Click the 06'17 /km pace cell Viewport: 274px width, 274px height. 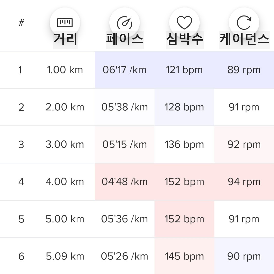pos(125,70)
